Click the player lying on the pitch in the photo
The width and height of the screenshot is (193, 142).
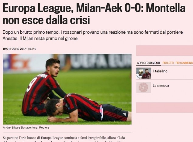click(88, 107)
